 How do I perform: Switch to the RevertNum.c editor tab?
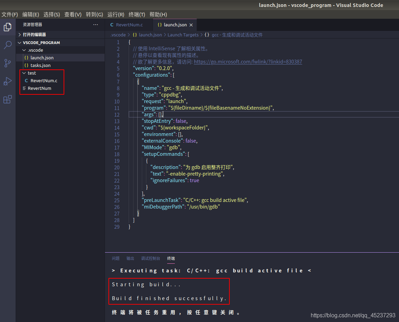pyautogui.click(x=127, y=25)
